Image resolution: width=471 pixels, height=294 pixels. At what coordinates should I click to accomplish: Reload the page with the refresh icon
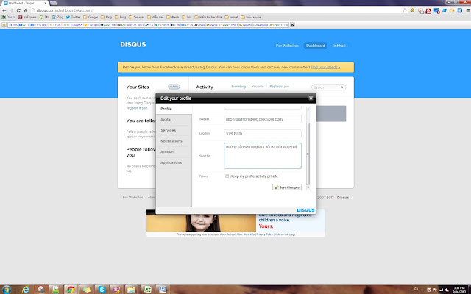click(18, 10)
